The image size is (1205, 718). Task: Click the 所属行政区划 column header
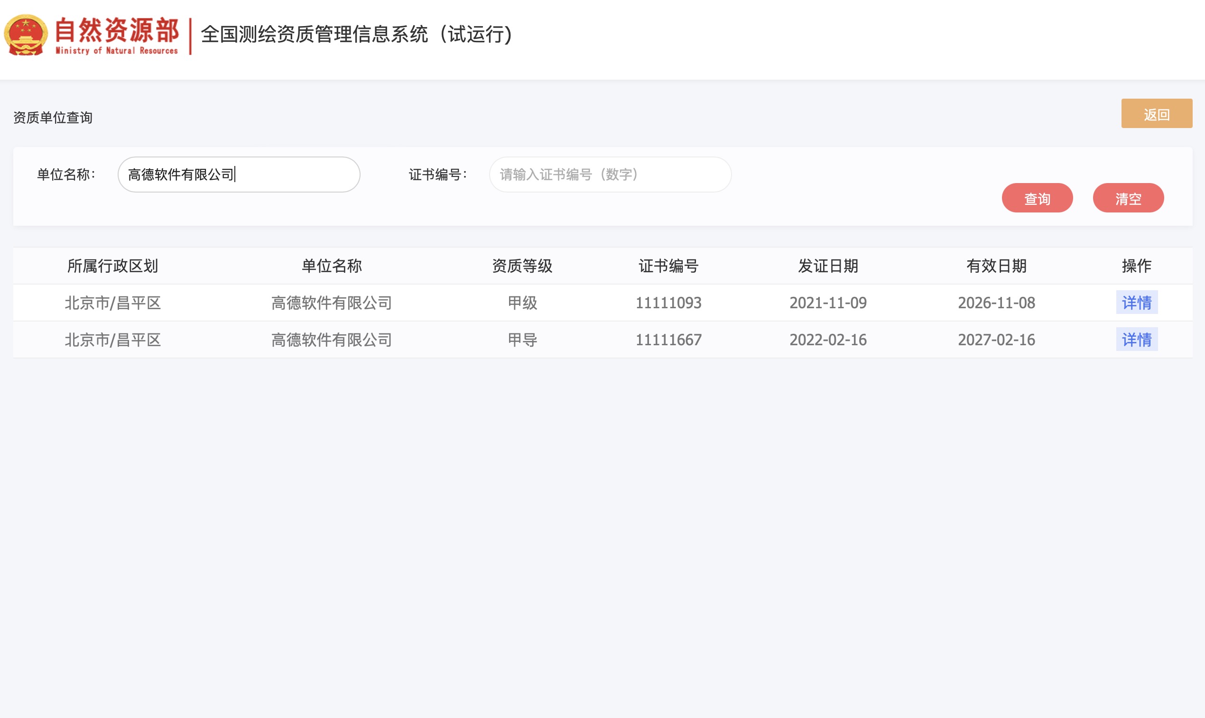point(112,266)
